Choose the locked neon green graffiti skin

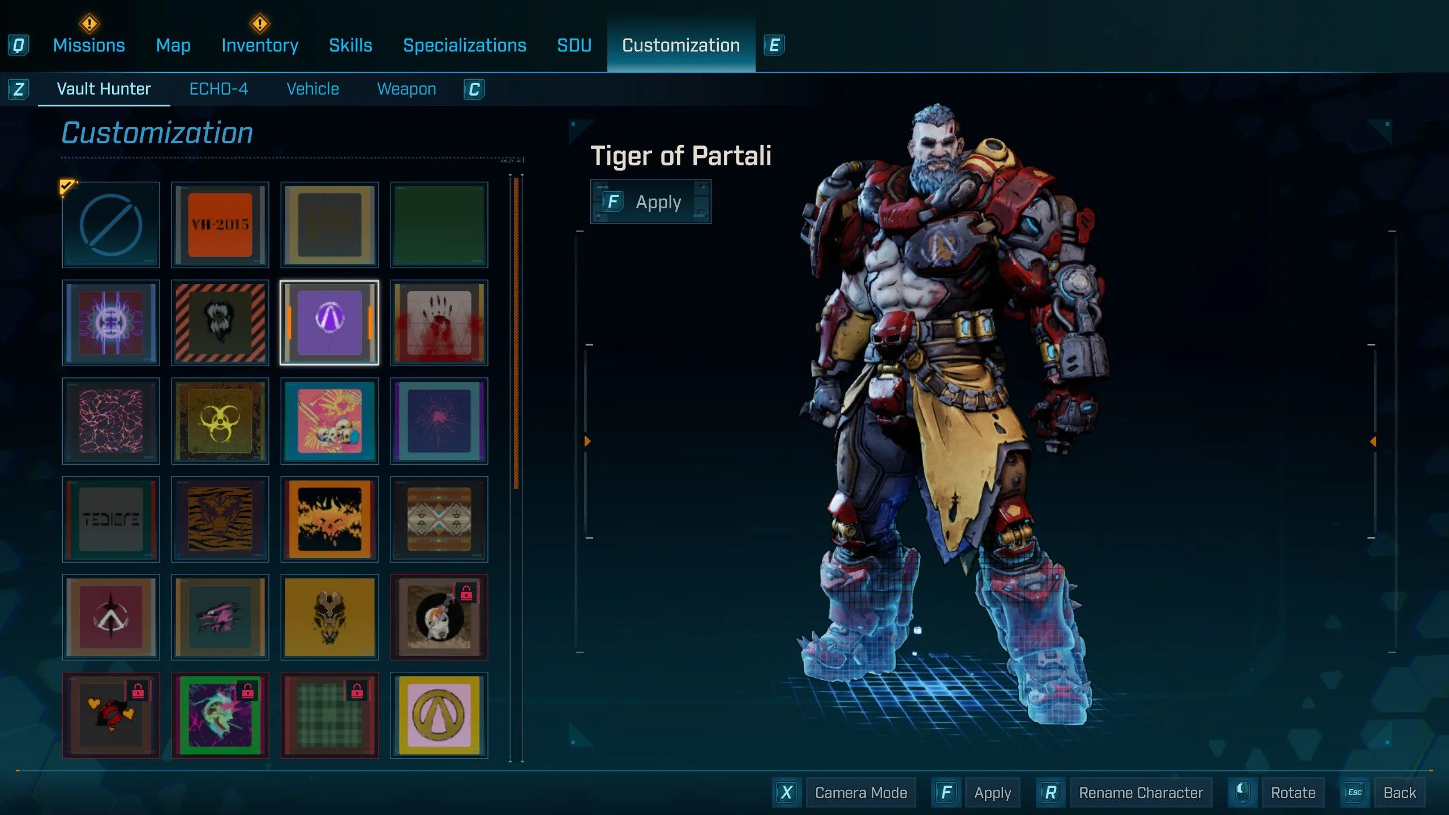[x=220, y=715]
